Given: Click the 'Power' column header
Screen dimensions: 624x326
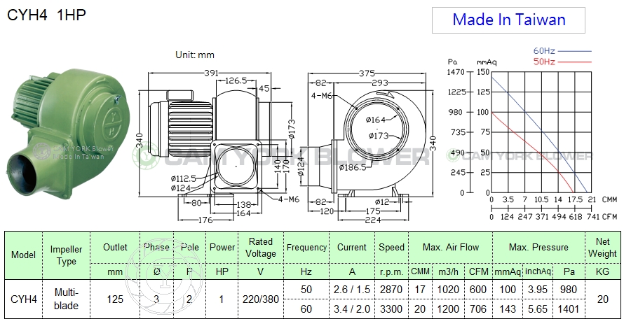Looking at the screenshot, I should coord(222,248).
